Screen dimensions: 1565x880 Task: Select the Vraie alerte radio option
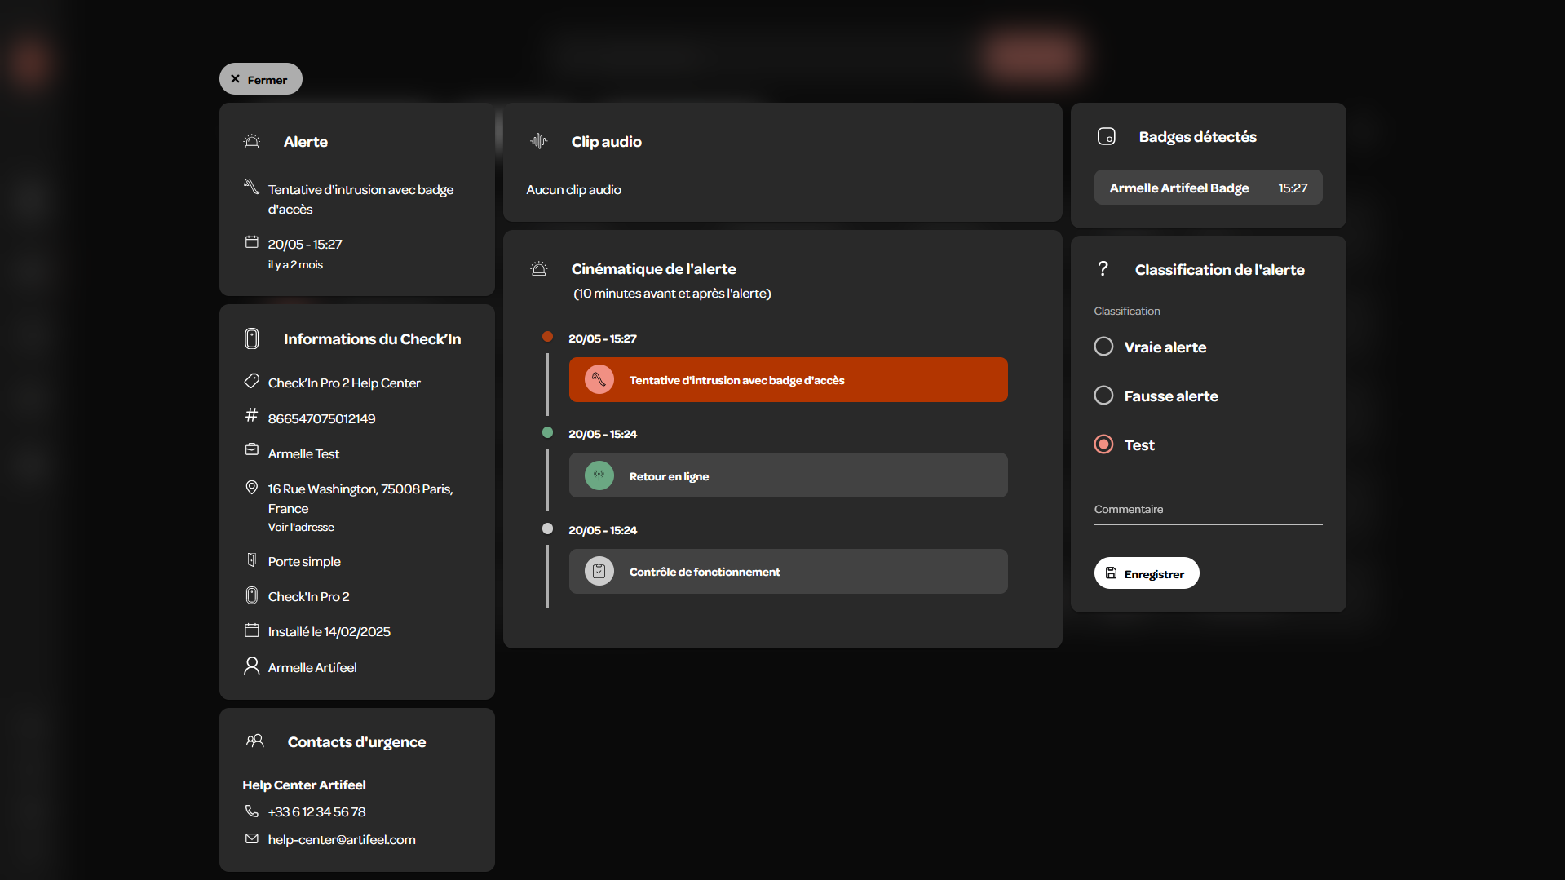(x=1103, y=347)
